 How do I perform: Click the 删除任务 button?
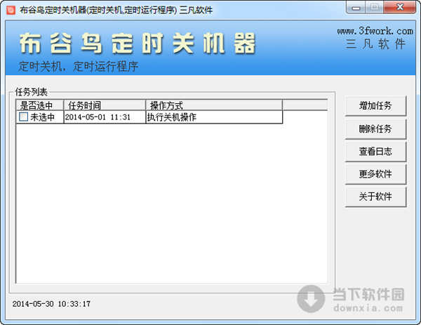point(375,128)
